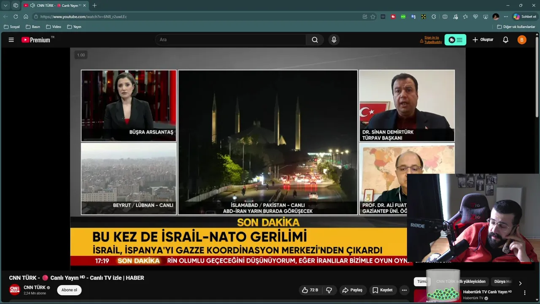Like the video with thumbs up
The height and width of the screenshot is (304, 540).
click(x=310, y=290)
